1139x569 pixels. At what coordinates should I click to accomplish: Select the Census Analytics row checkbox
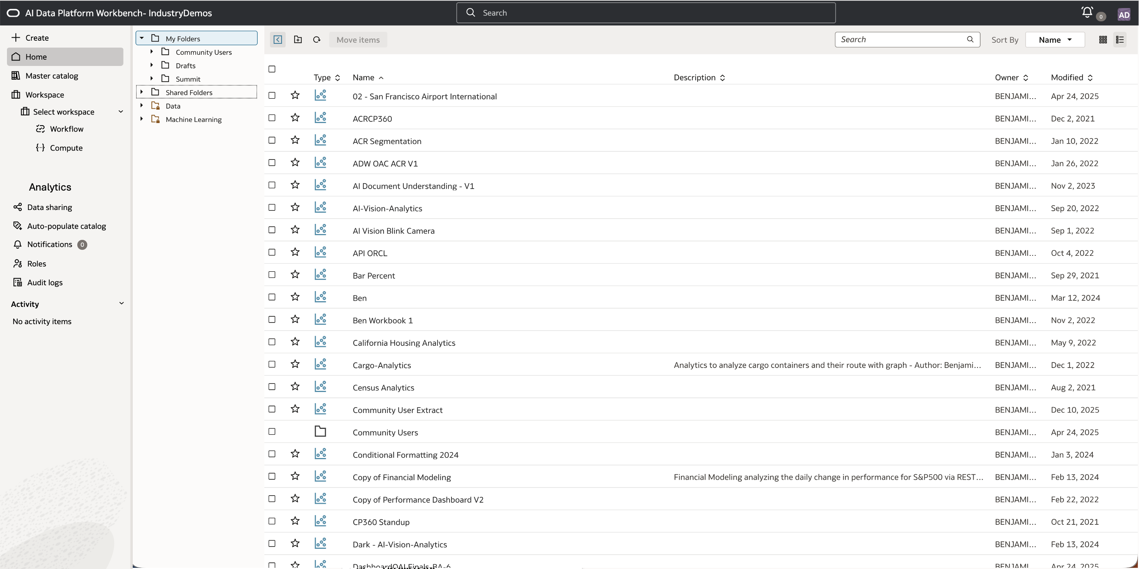click(x=272, y=387)
